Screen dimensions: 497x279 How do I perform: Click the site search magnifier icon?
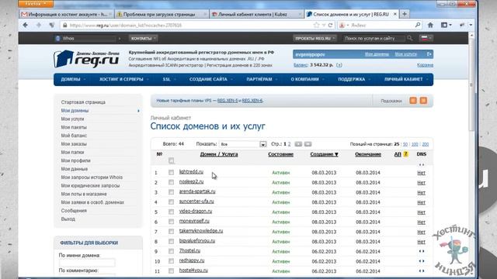(410, 38)
